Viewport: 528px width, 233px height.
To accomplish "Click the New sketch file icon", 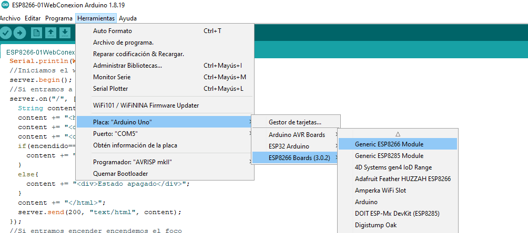I will click(x=36, y=33).
